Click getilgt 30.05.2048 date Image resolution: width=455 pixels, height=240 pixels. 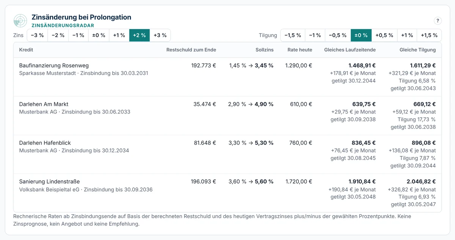coord(353,197)
